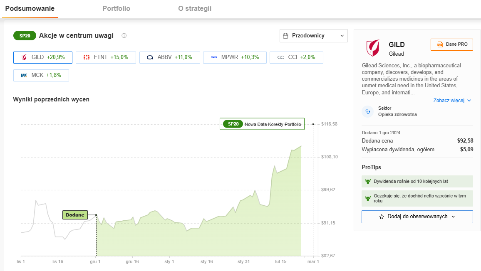
Task: Select the FTNT +15,0% stock chip
Action: tap(106, 57)
